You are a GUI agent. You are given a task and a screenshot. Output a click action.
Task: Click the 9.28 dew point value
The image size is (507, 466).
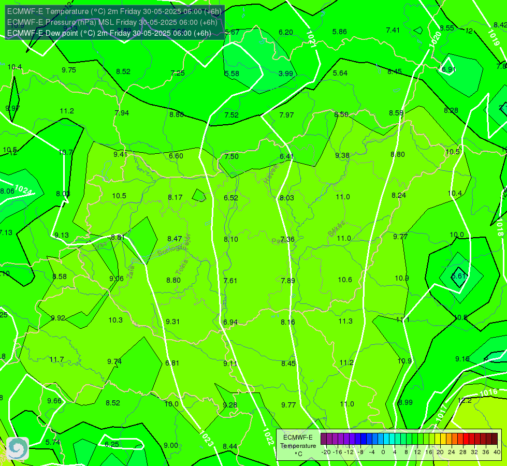(230, 405)
